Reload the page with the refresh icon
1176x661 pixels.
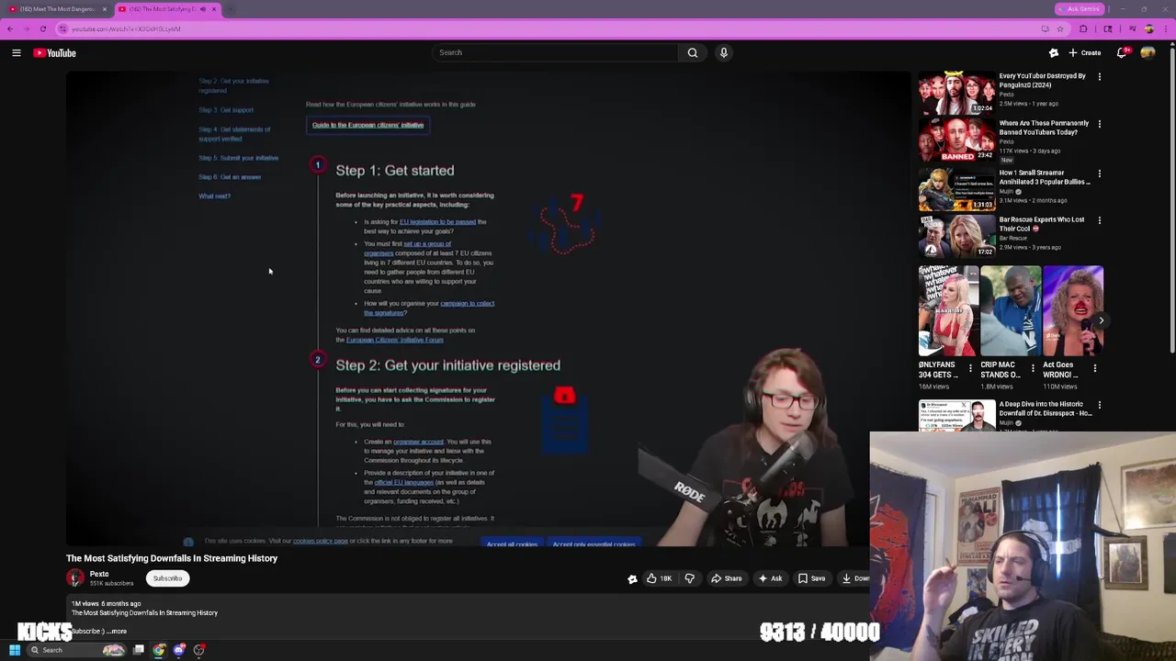pyautogui.click(x=43, y=28)
